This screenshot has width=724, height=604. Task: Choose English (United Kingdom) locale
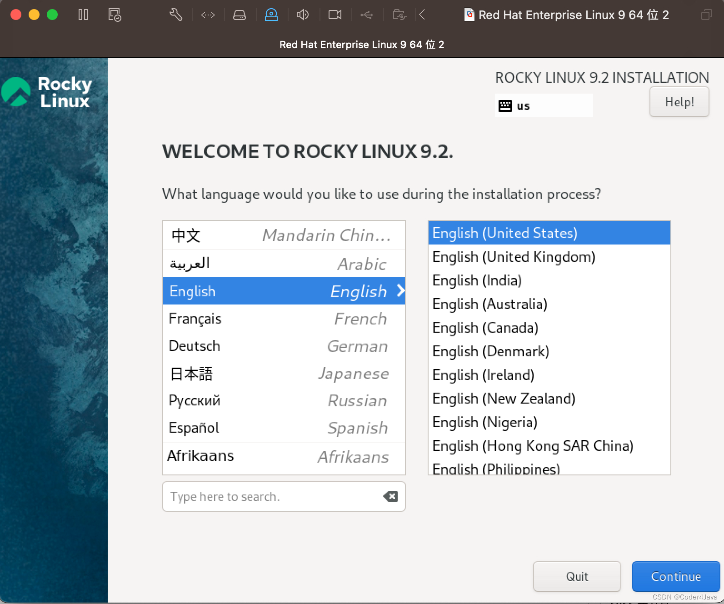click(549, 257)
